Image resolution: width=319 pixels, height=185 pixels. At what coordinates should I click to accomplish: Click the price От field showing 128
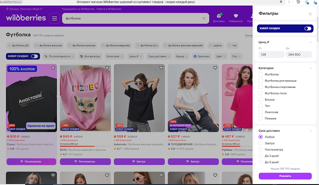(x=272, y=55)
